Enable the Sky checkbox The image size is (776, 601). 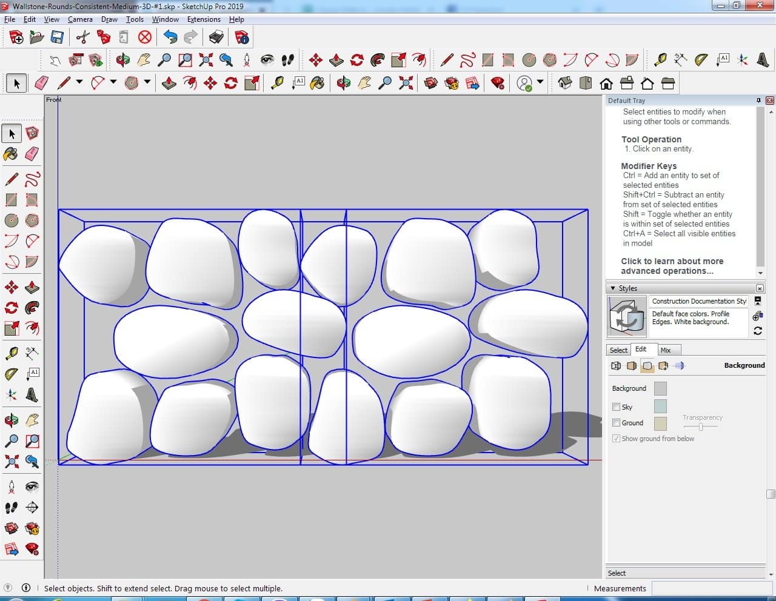click(617, 407)
